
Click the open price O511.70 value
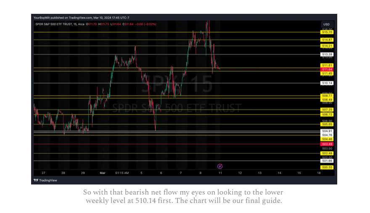[x=91, y=24]
